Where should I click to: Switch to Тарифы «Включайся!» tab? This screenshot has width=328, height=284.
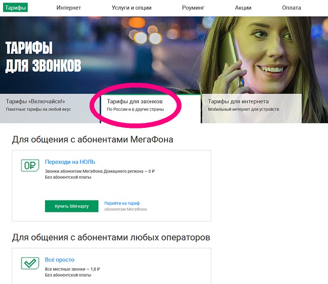click(x=50, y=108)
